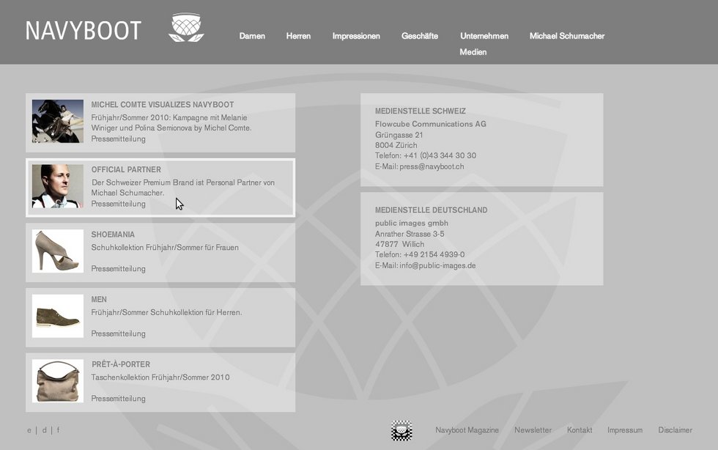Click 'Telefon: +41 (0)43 344 30 30'
Viewport: 718px width, 450px height.
click(x=426, y=156)
